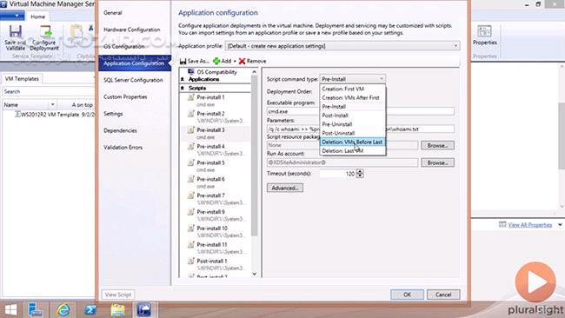Open Name column filter dropdown
This screenshot has width=565, height=318.
pyautogui.click(x=53, y=104)
